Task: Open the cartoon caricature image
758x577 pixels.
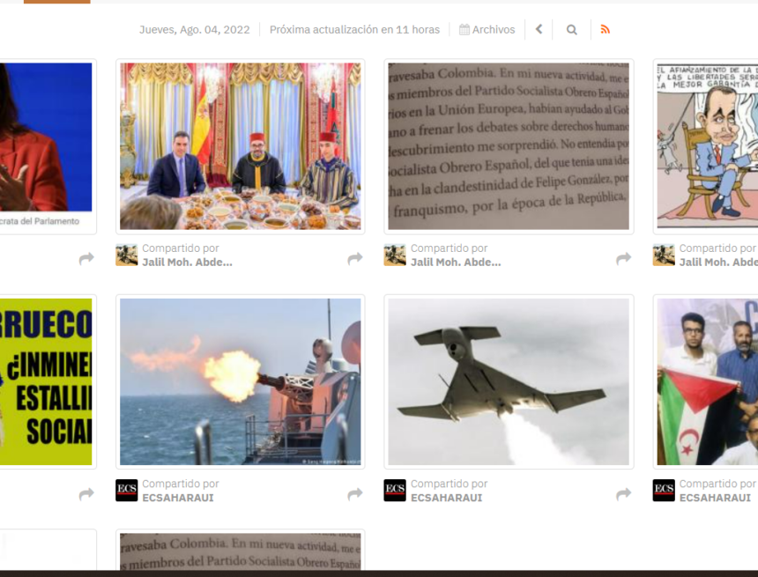Action: pyautogui.click(x=707, y=146)
